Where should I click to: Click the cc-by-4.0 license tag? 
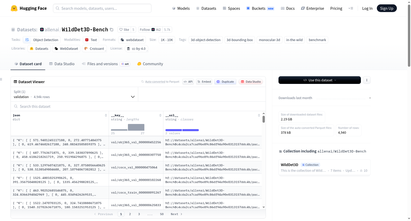(x=136, y=49)
